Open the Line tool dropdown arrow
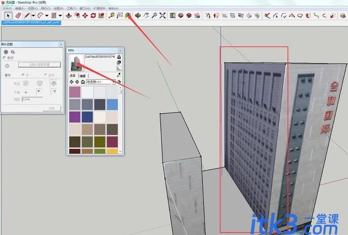Image resolution: width=348 pixels, height=235 pixels. point(33,16)
